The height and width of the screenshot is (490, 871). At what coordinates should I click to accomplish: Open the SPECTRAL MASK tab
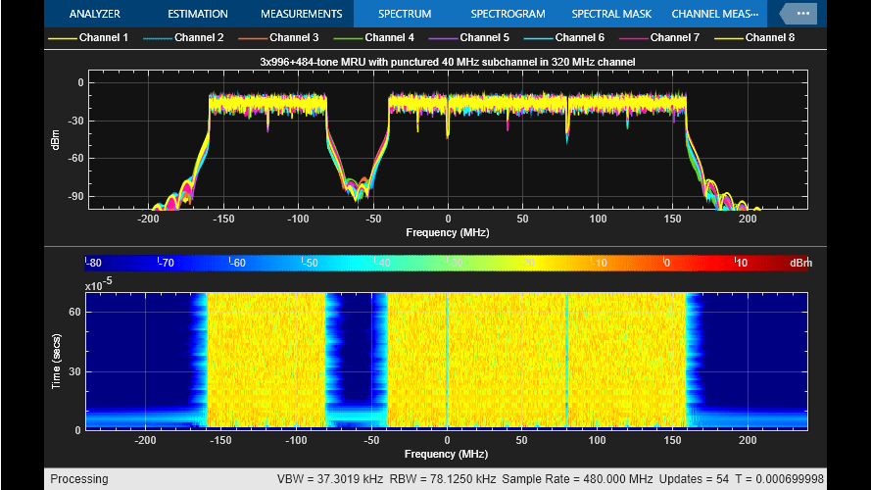pos(613,14)
